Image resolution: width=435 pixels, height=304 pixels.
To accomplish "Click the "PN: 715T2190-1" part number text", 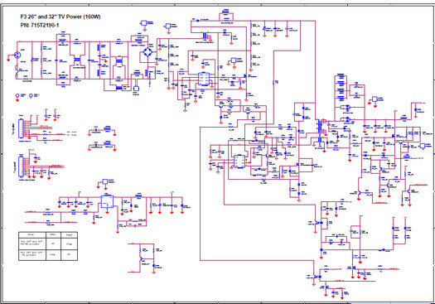I will point(40,25).
